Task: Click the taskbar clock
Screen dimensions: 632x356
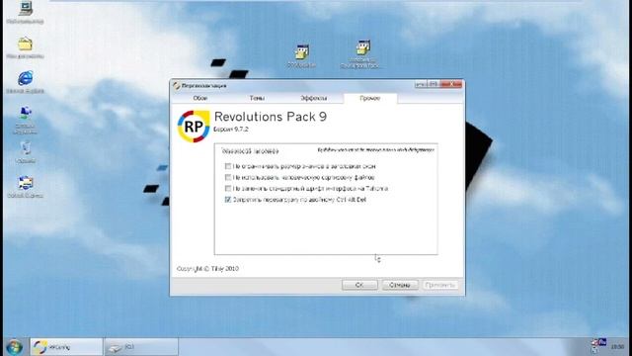Action: (617, 347)
